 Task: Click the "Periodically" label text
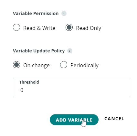tap(84, 66)
